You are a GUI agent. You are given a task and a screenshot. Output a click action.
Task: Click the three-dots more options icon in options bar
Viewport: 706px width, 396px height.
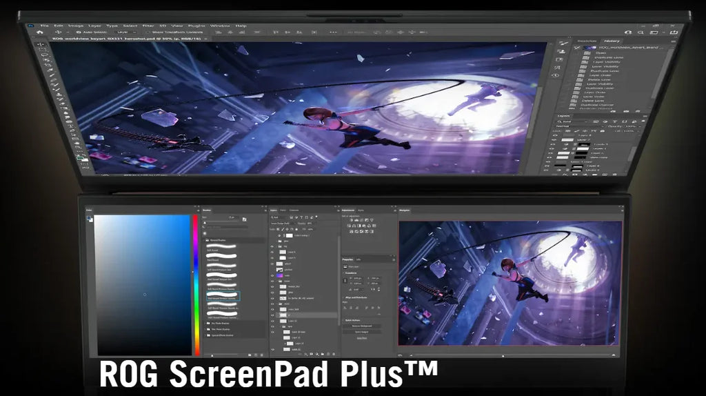[333, 32]
